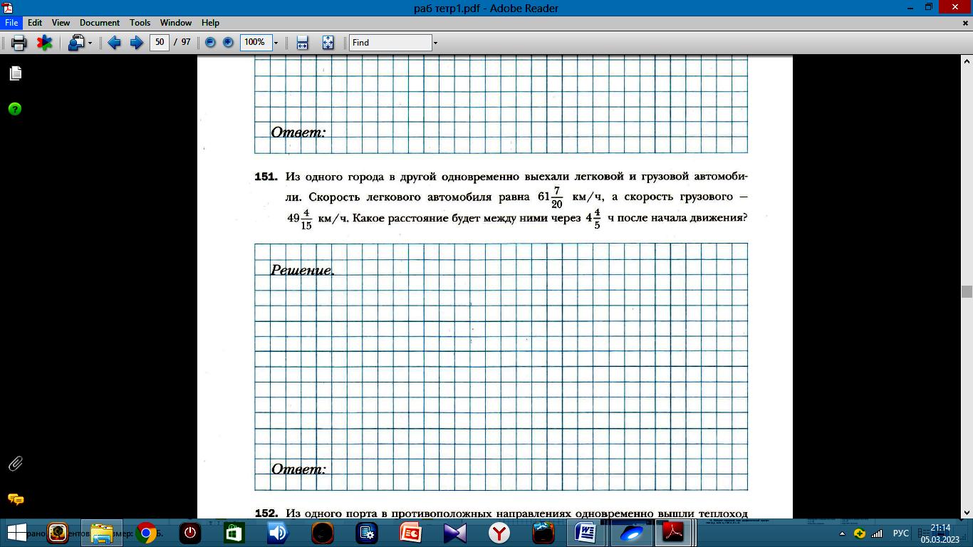Click the Print icon in toolbar
The height and width of the screenshot is (547, 973).
(19, 43)
